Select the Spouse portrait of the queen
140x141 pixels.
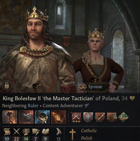(x=99, y=60)
